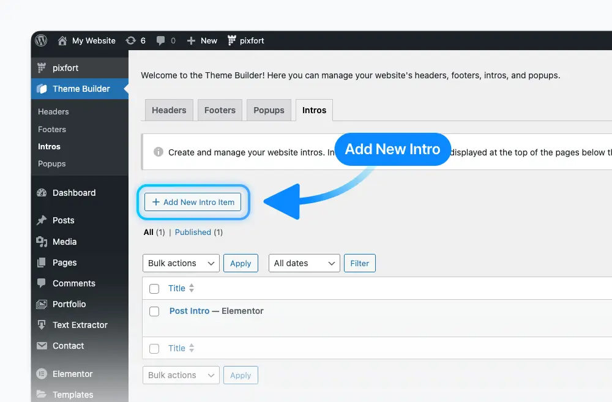This screenshot has width=612, height=402.
Task: Toggle the select-all checkbox in table header
Action: pyautogui.click(x=154, y=288)
